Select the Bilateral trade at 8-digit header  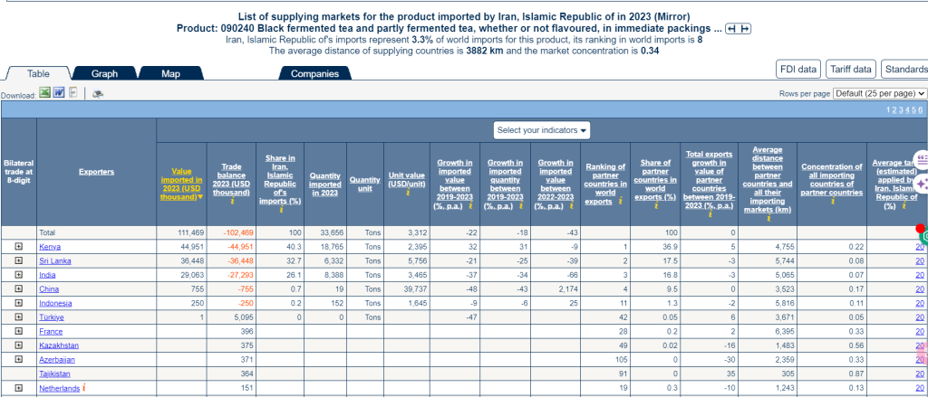click(x=19, y=172)
